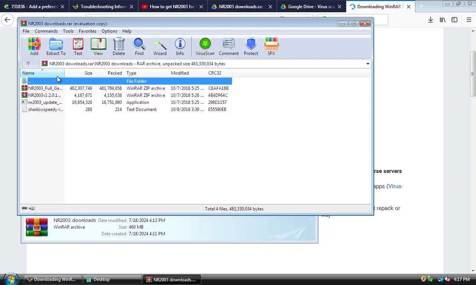This screenshot has height=285, width=476.
Task: Switch to the Troubleshooting Information tab
Action: point(103,6)
